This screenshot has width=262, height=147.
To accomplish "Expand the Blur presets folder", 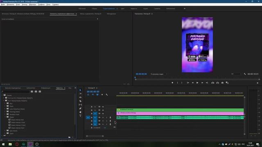I will [5, 103].
